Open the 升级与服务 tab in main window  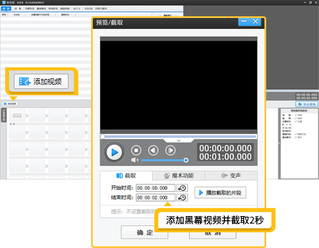[101, 9]
